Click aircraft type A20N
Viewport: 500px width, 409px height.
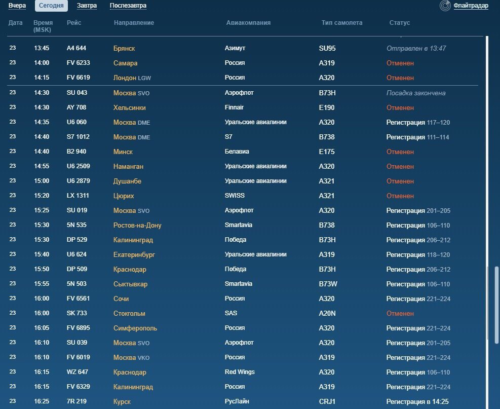(x=327, y=313)
